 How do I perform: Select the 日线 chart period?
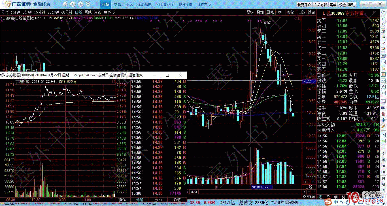tap(78, 12)
